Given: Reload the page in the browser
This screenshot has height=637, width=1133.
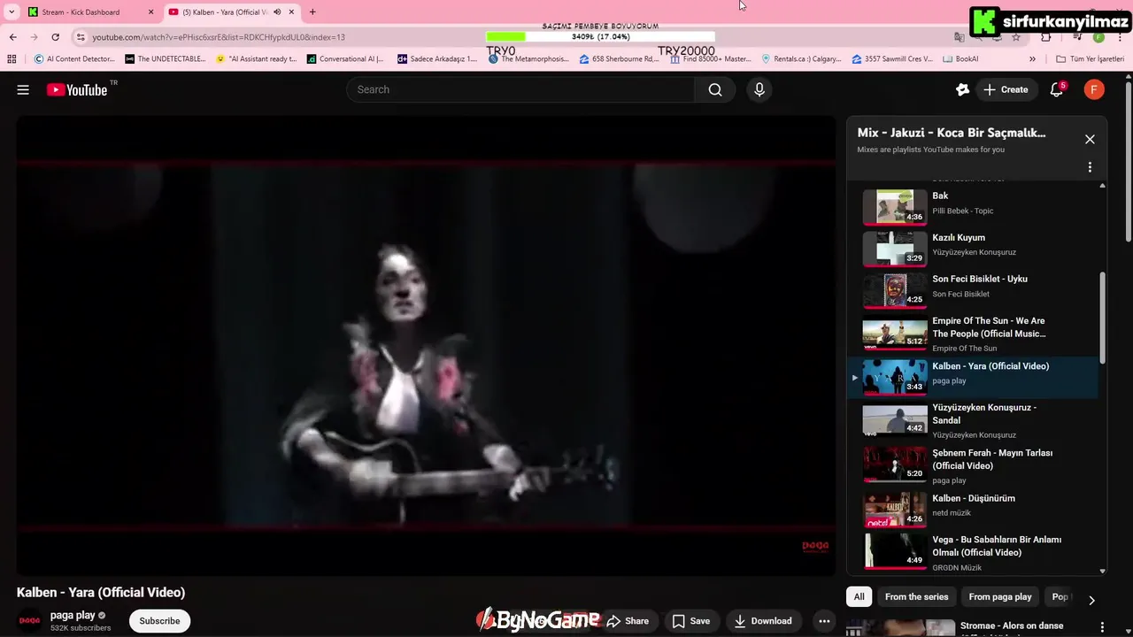Looking at the screenshot, I should [55, 37].
